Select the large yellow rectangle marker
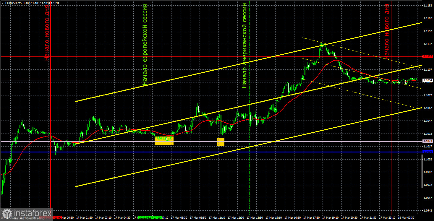This screenshot has width=434, height=221. point(164,140)
